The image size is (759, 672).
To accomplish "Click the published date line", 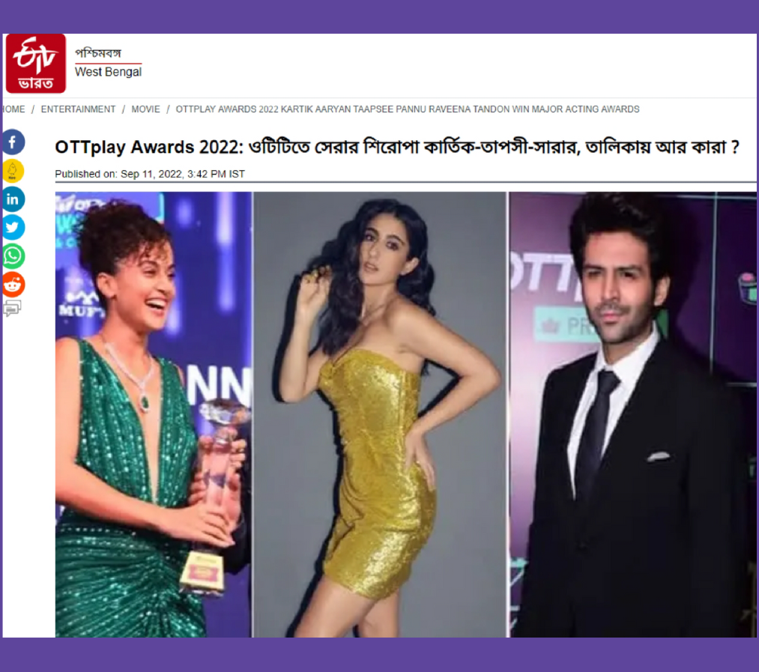I will 150,174.
